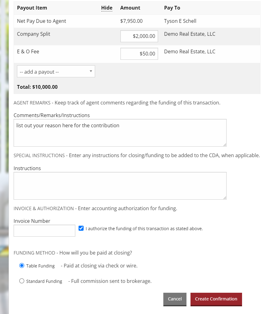Click the Pay To column header
The width and height of the screenshot is (272, 314).
point(172,8)
